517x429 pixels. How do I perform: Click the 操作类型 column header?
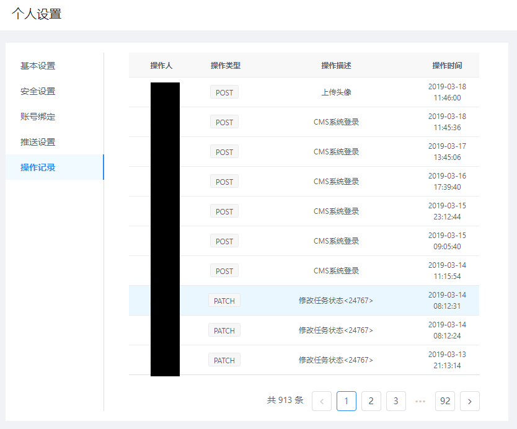pyautogui.click(x=226, y=65)
